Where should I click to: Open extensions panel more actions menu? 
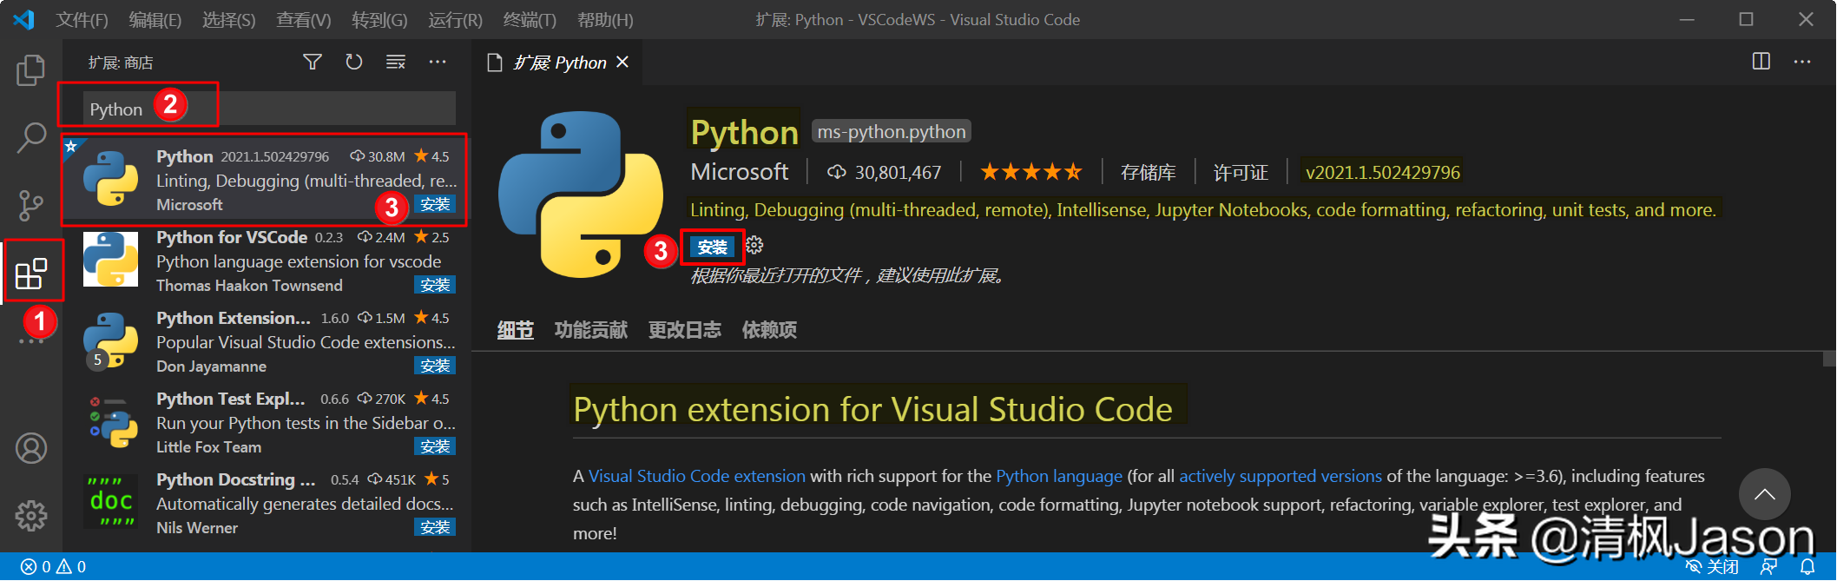(x=438, y=62)
